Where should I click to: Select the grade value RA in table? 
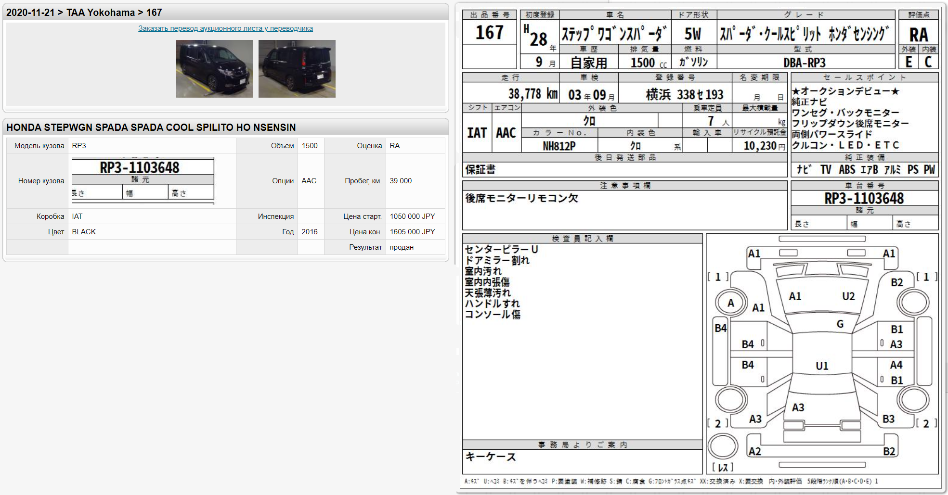point(395,146)
